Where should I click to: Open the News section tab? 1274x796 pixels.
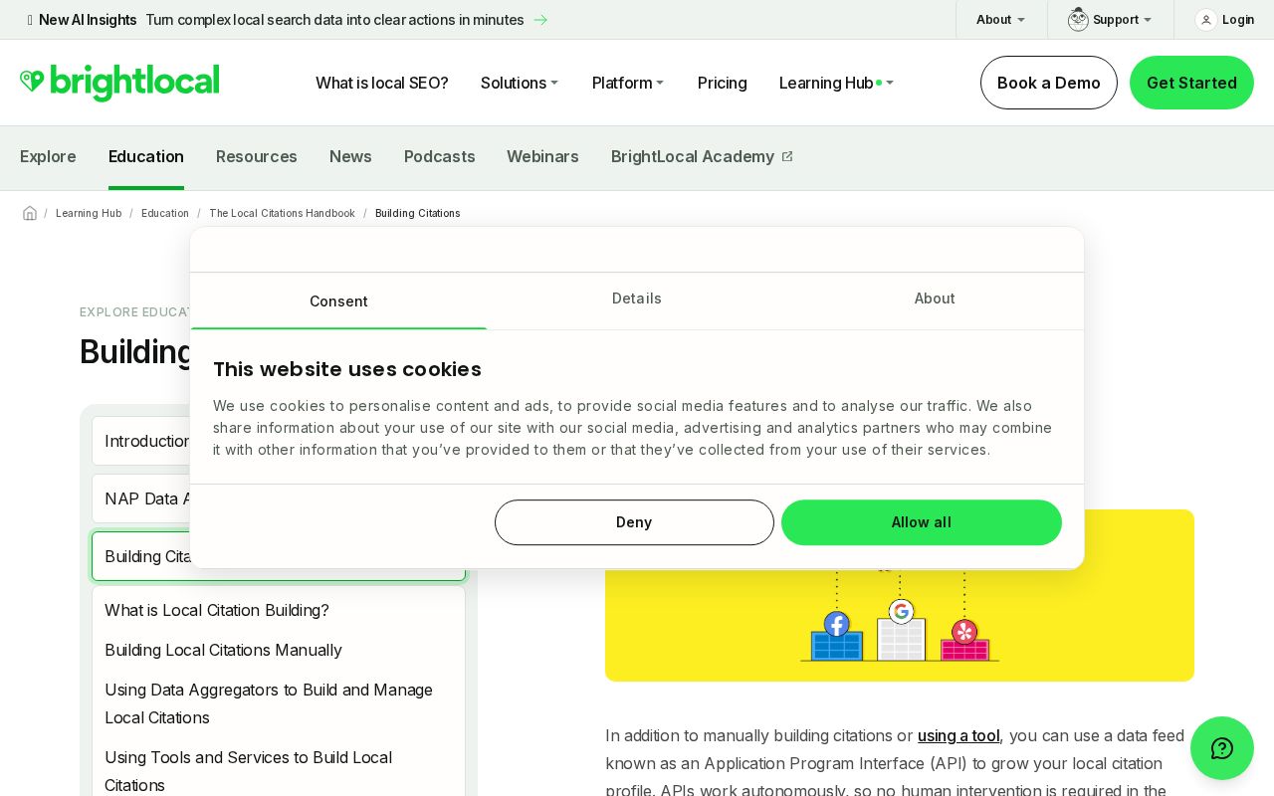(x=350, y=156)
